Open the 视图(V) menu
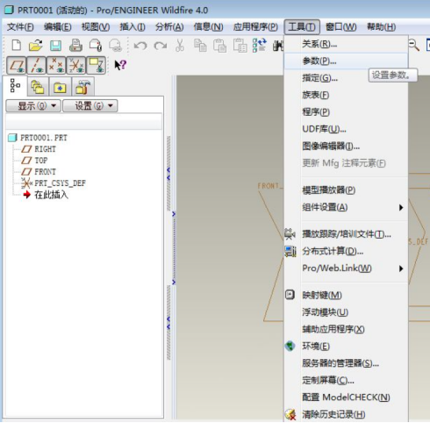 click(x=96, y=27)
